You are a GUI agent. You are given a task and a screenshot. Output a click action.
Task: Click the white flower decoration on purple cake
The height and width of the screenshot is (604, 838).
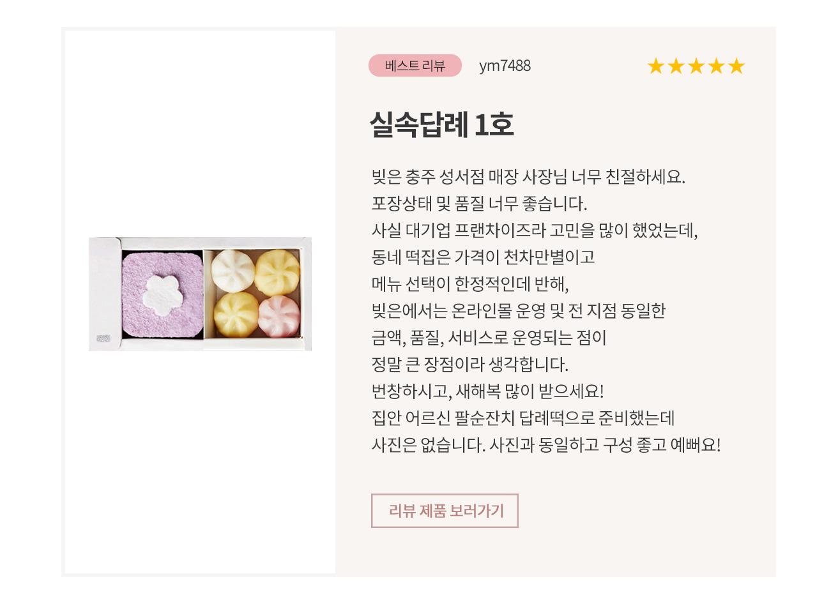[x=164, y=295]
